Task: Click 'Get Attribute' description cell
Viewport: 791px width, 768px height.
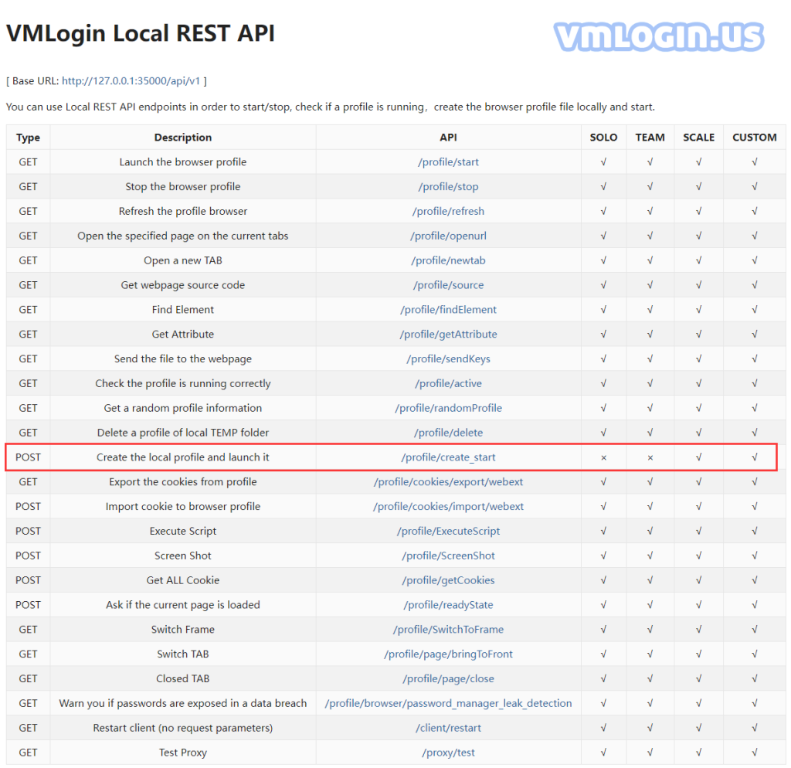Action: coord(182,334)
